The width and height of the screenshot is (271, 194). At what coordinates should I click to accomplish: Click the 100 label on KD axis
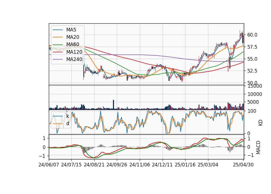(252, 111)
